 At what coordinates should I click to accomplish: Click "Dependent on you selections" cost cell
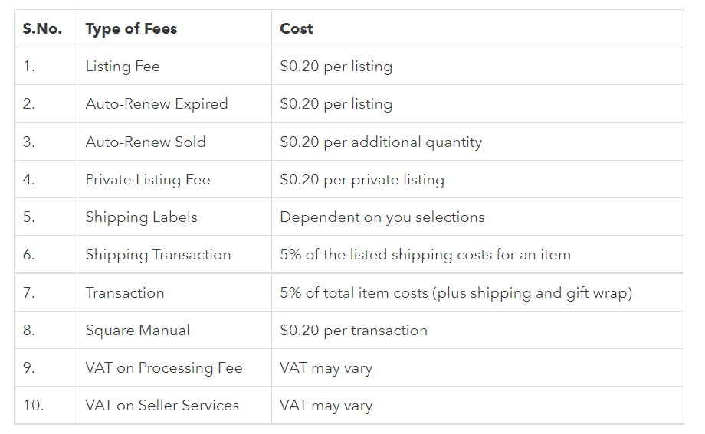(382, 217)
